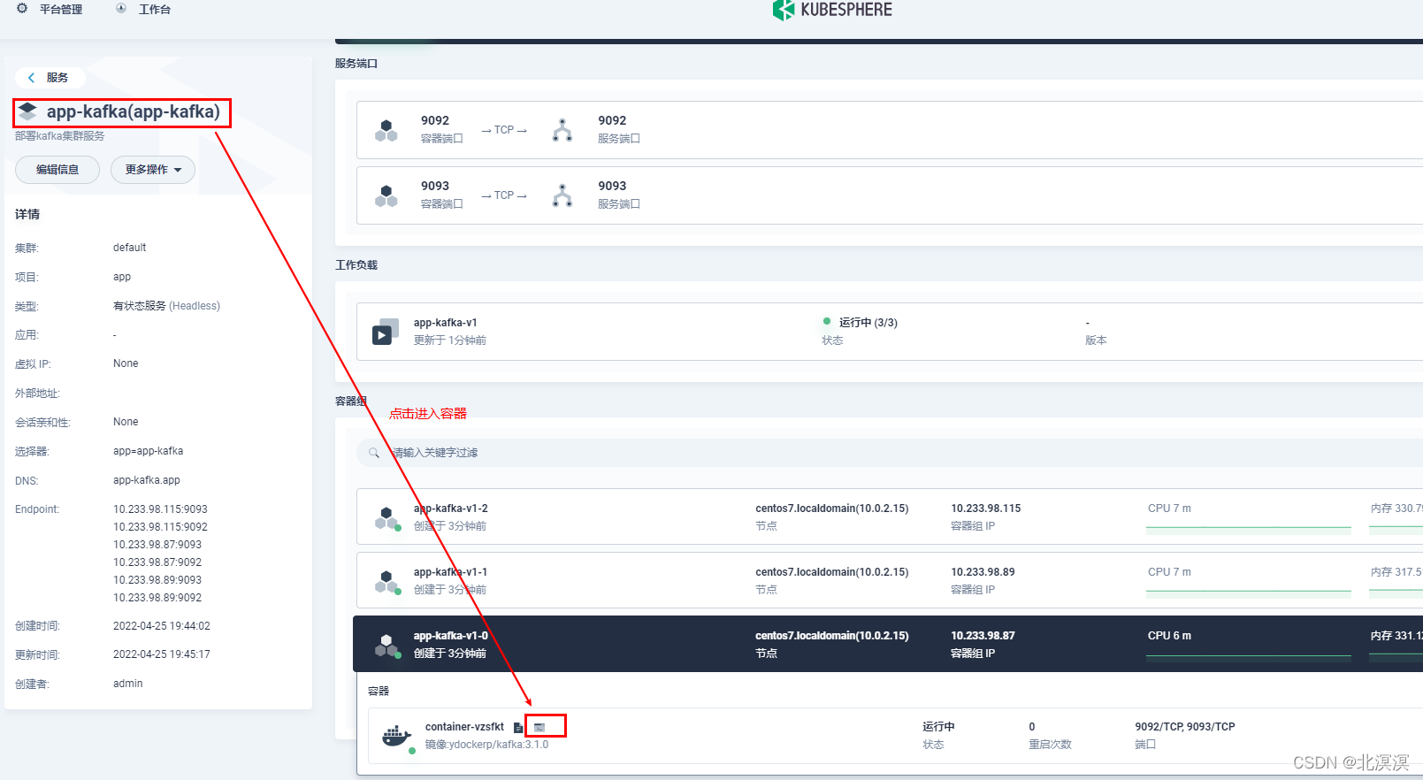
Task: Open pod app-kafka-v1-1
Action: (450, 572)
